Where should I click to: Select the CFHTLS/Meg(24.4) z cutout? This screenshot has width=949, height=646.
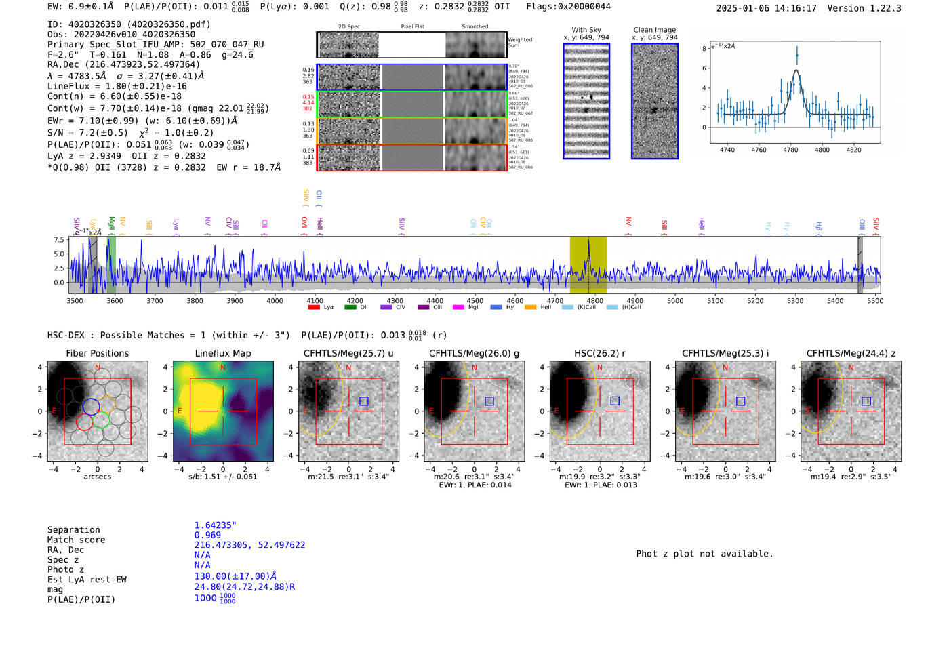(x=851, y=411)
